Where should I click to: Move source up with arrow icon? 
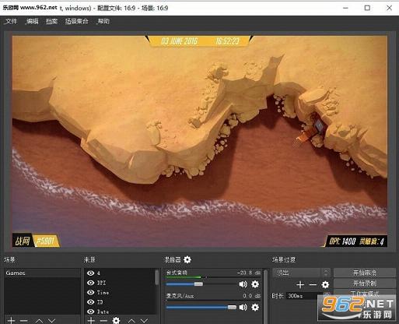(131, 321)
